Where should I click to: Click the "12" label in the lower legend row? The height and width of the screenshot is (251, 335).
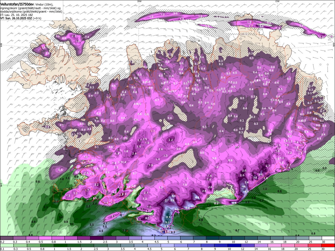[x=243, y=249]
